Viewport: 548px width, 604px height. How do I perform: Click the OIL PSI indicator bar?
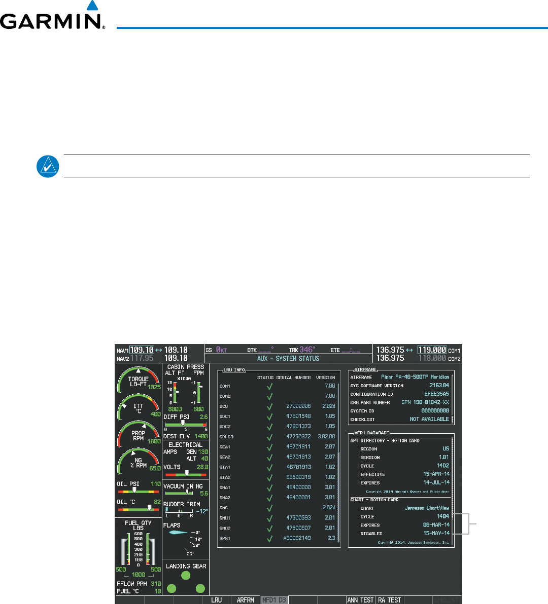(139, 491)
